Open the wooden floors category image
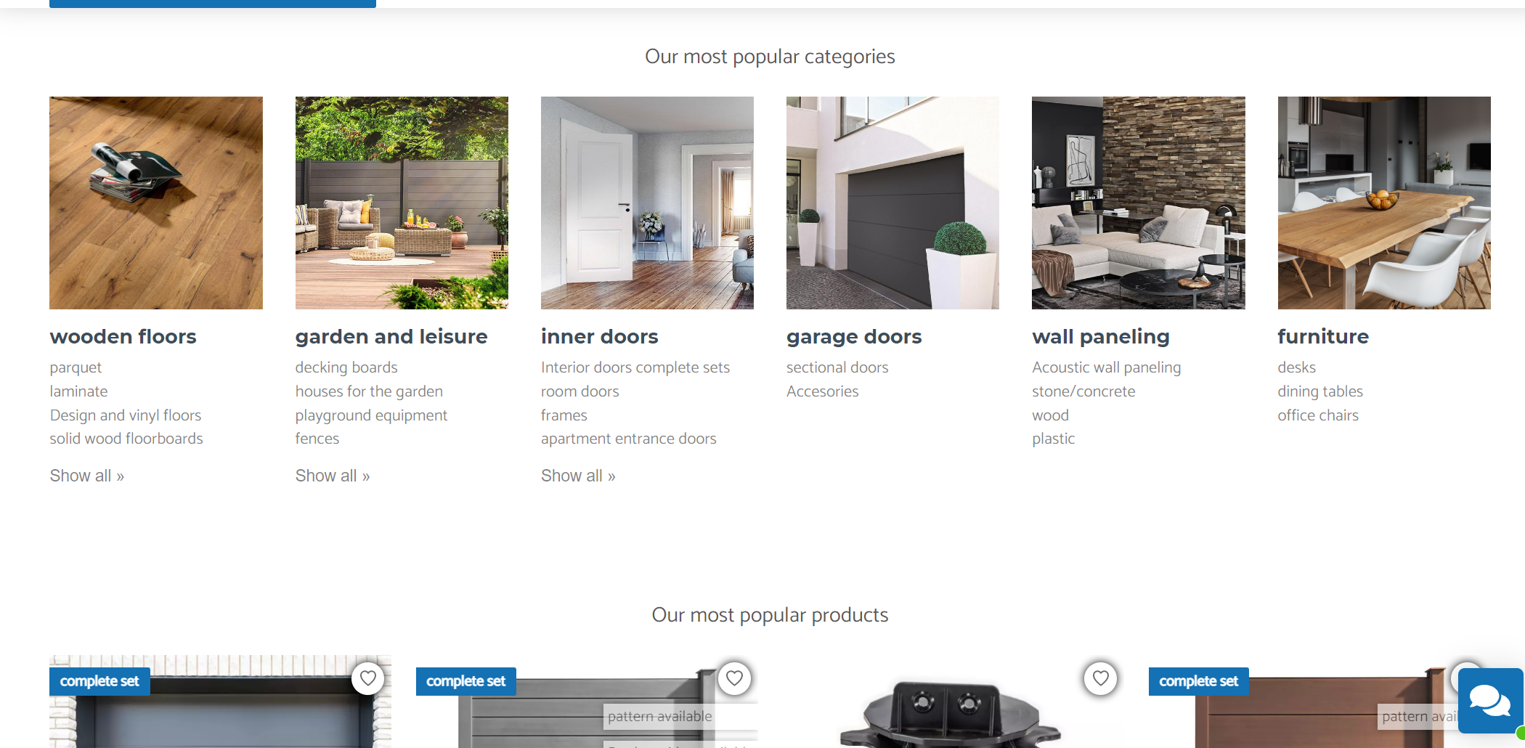Viewport: 1525px width, 748px height. coord(156,203)
